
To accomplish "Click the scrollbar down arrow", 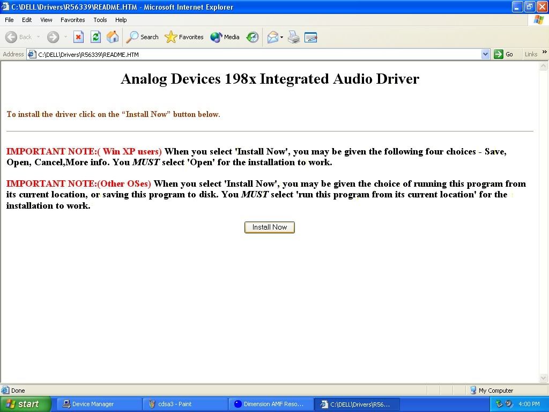I will click(x=544, y=378).
